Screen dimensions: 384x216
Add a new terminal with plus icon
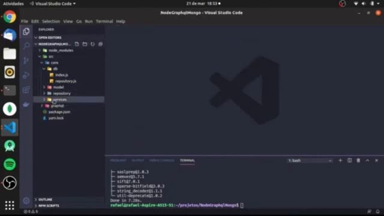click(340, 160)
